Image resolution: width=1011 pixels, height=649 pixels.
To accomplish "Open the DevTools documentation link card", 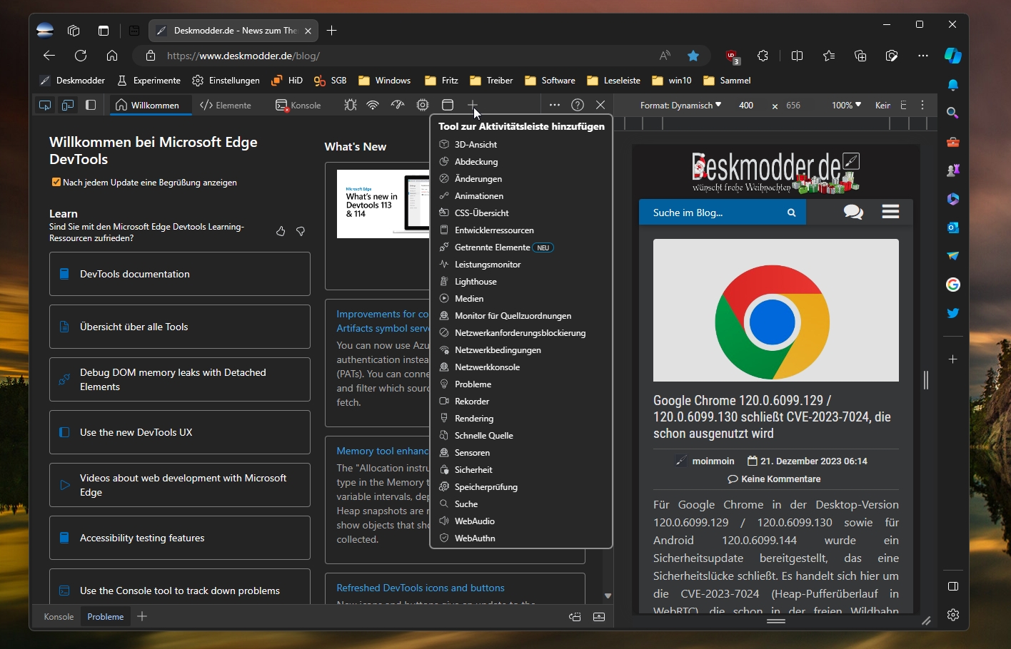I will [x=180, y=274].
